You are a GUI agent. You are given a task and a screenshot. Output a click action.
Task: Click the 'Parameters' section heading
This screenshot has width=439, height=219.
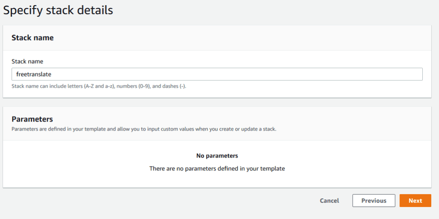[x=32, y=119]
